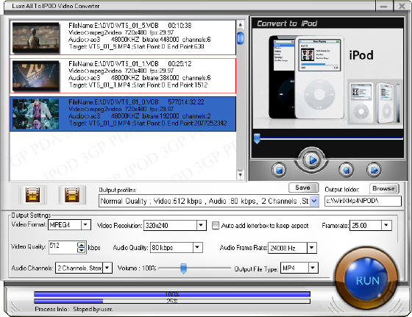Click thumbnail of VTS_01_5.VOB video
This screenshot has width=412, height=317.
click(36, 38)
